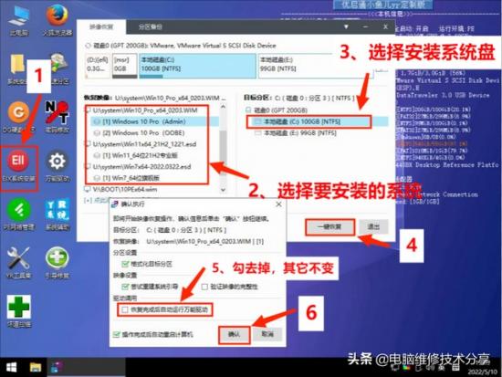Screen dimensions: 502x377
Task: Enable the verify image integrity checkbox
Action: pos(204,287)
